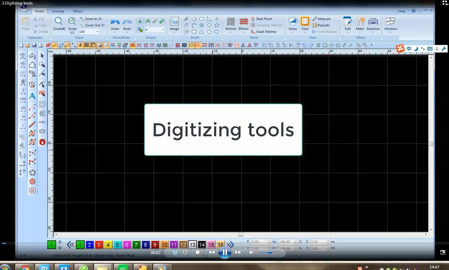The height and width of the screenshot is (270, 449).
Task: Select the lettering A tool
Action: (x=32, y=96)
